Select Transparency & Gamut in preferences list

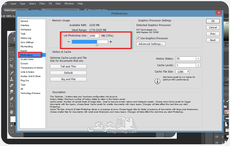pyautogui.click(x=32, y=68)
